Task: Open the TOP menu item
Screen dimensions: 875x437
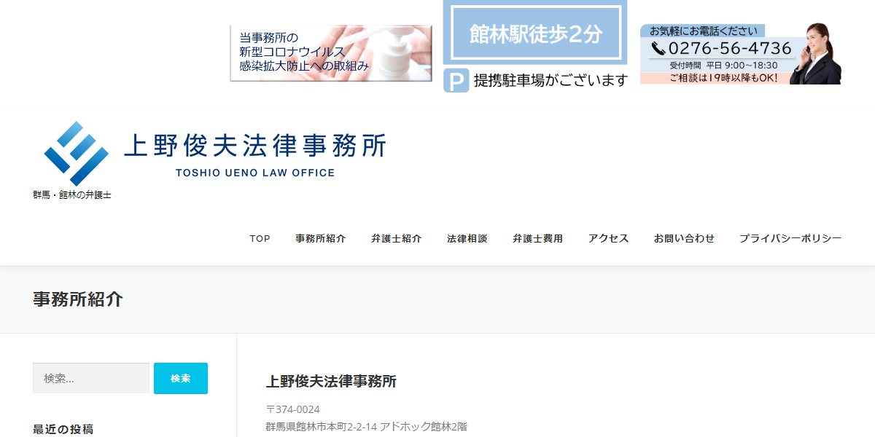Action: [x=260, y=239]
